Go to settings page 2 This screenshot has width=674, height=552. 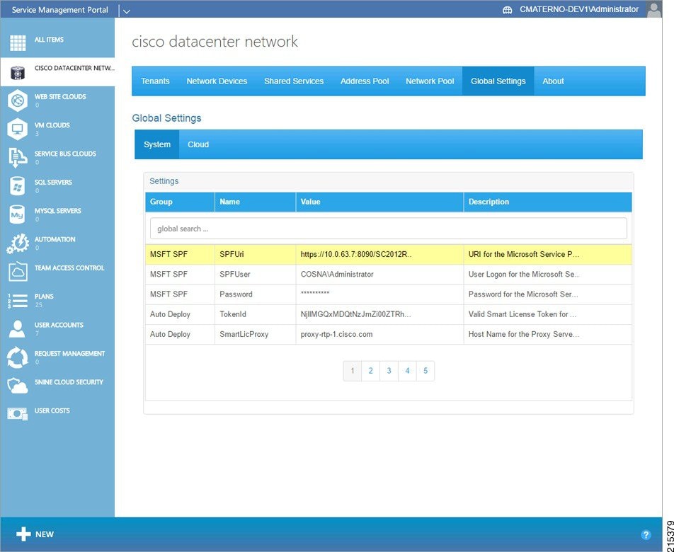pyautogui.click(x=370, y=371)
